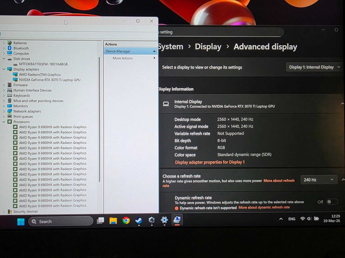Launch Steam from the taskbar
This screenshot has width=345, height=258.
(139, 220)
